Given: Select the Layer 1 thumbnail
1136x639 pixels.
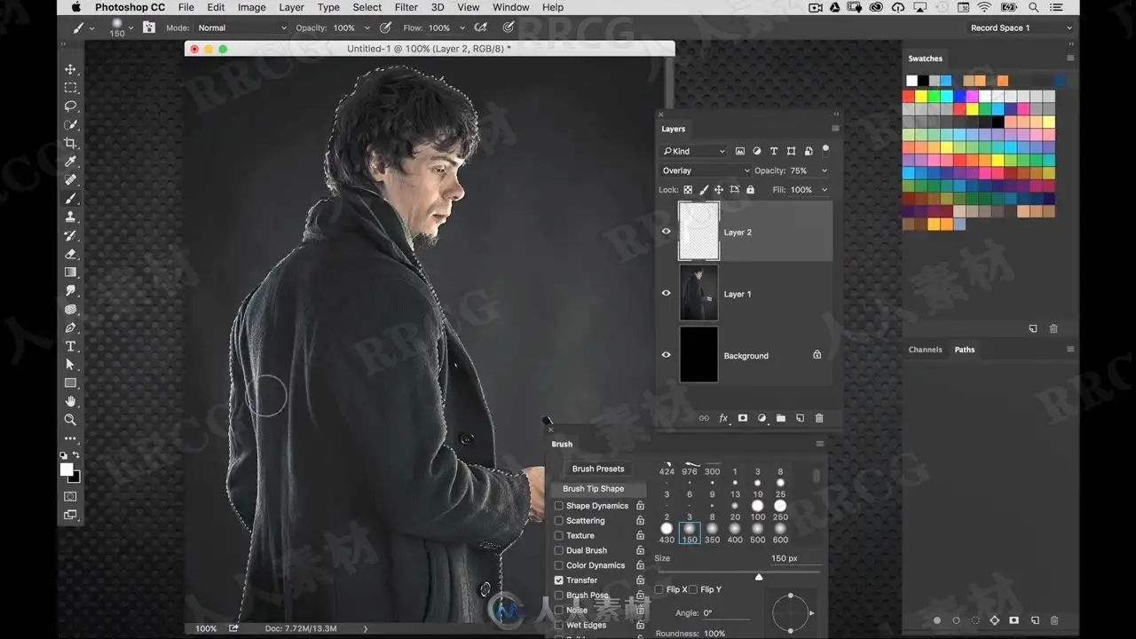Looking at the screenshot, I should tap(698, 293).
